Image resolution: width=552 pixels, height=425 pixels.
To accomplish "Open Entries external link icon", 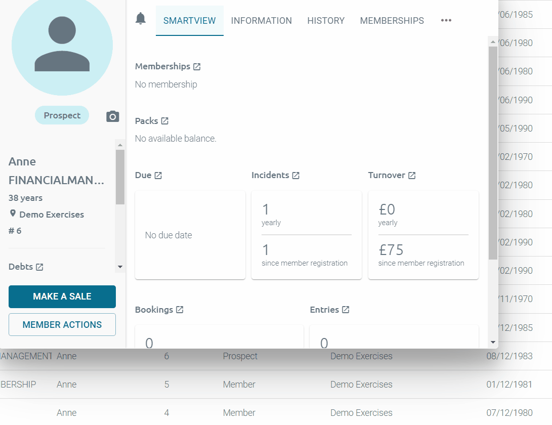I will tap(346, 310).
